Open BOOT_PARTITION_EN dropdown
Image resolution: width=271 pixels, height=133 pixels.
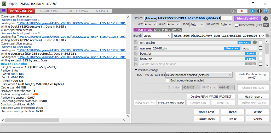199,75
